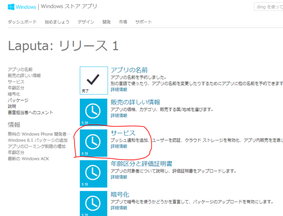This screenshot has width=283, height=216.
Task: Select 説明 in the left sidebar
Action: coord(12,106)
